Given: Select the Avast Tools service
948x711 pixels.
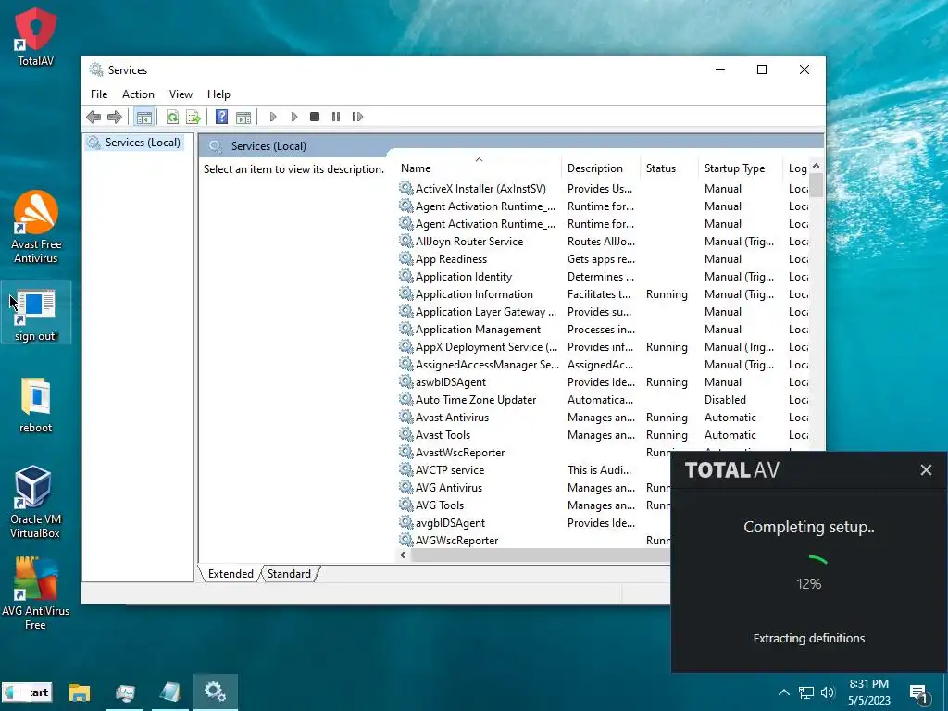Looking at the screenshot, I should [443, 435].
